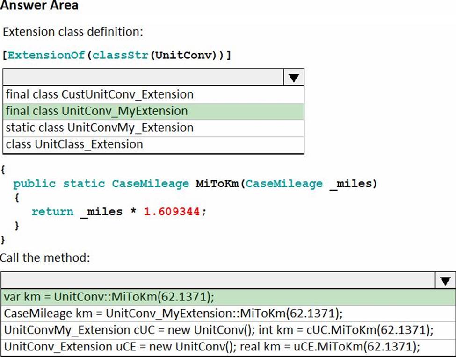The image size is (456, 357).
Task: Open the extension class definition dropdown arrow
Action: tap(294, 78)
